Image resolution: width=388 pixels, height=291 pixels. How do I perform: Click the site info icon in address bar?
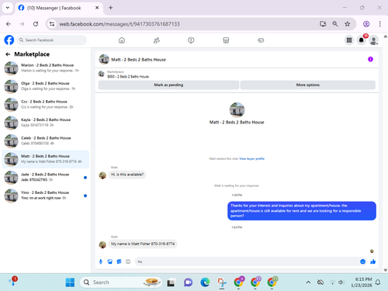[52, 24]
